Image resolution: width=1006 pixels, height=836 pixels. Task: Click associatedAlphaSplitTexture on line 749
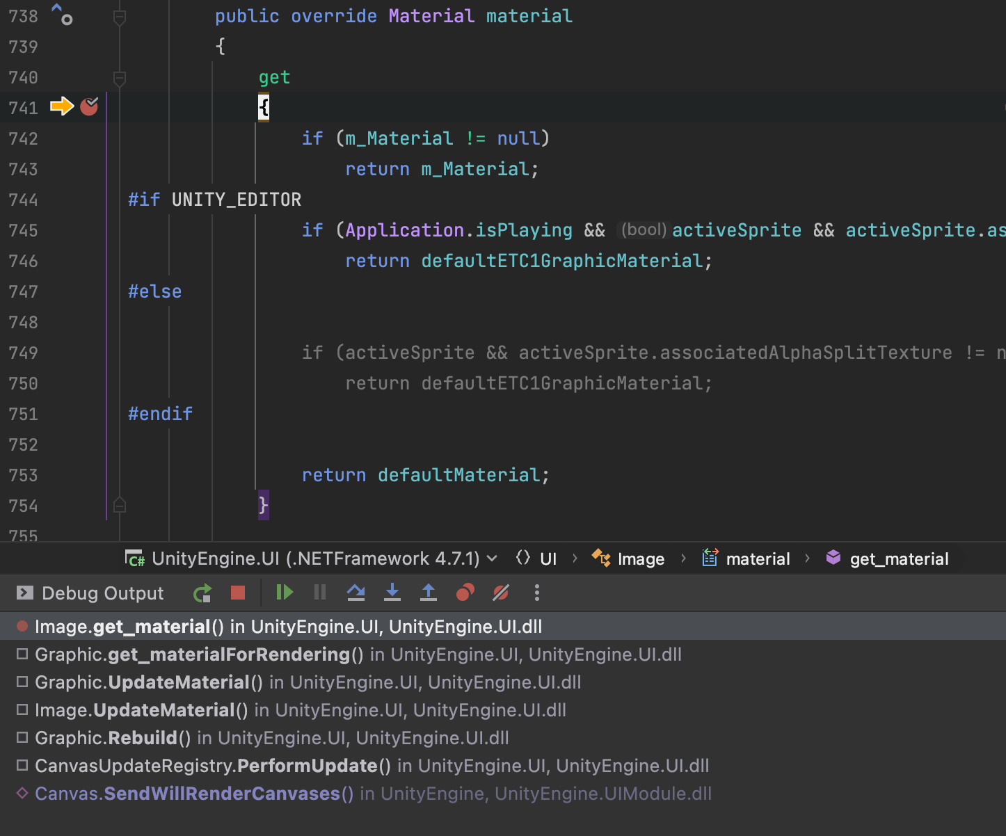[806, 353]
